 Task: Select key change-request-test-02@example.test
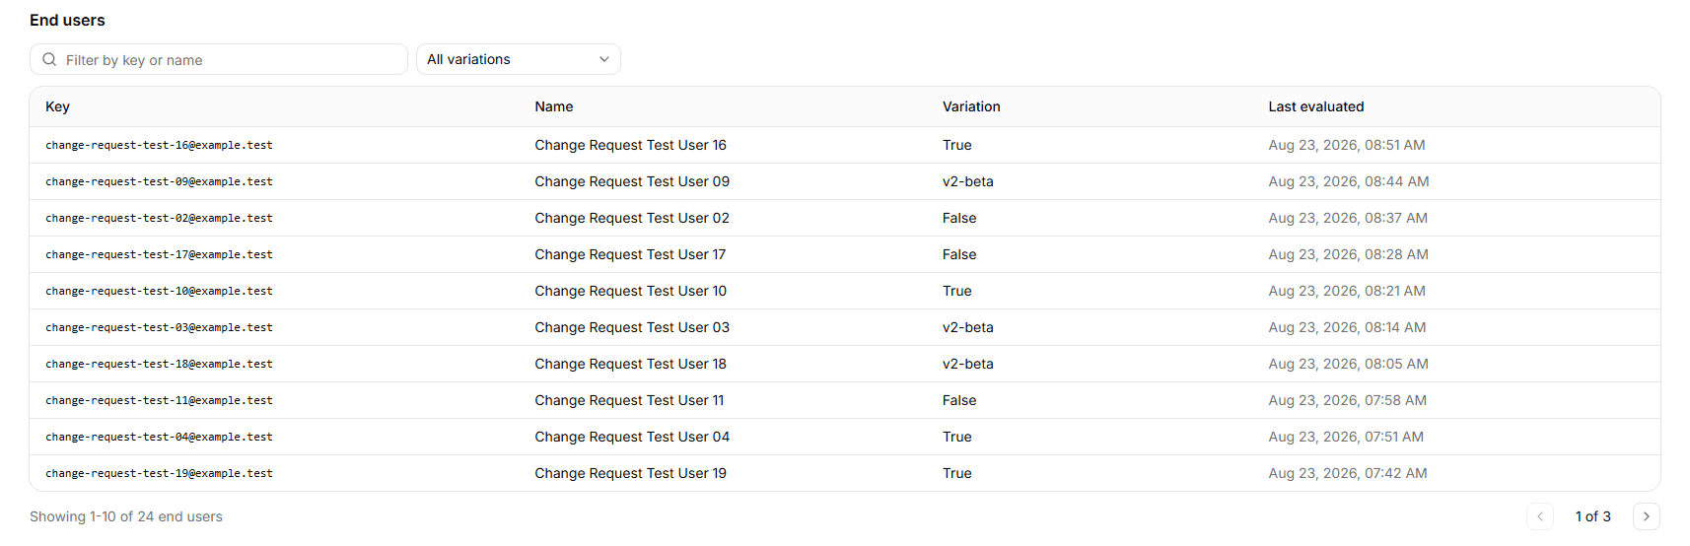click(159, 218)
